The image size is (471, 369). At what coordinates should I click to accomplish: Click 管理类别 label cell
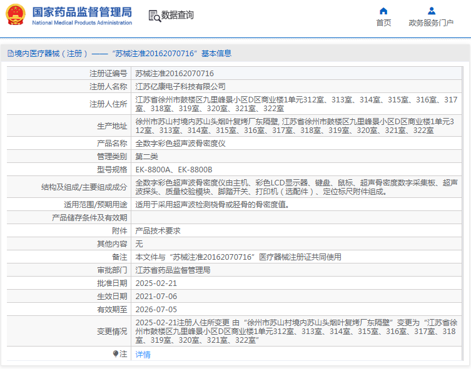(69, 157)
